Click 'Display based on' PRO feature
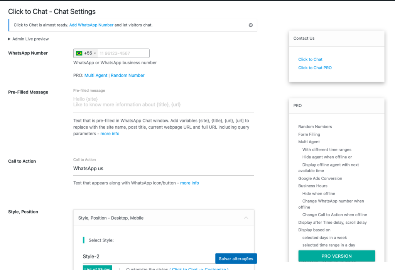 point(314,230)
